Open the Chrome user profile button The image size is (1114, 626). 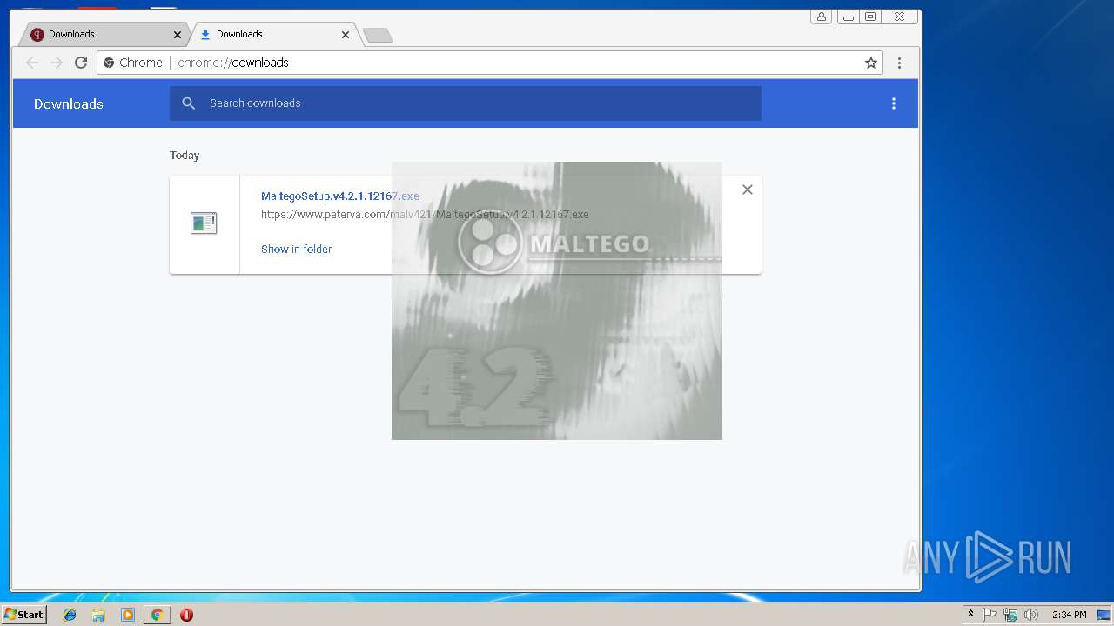[821, 17]
